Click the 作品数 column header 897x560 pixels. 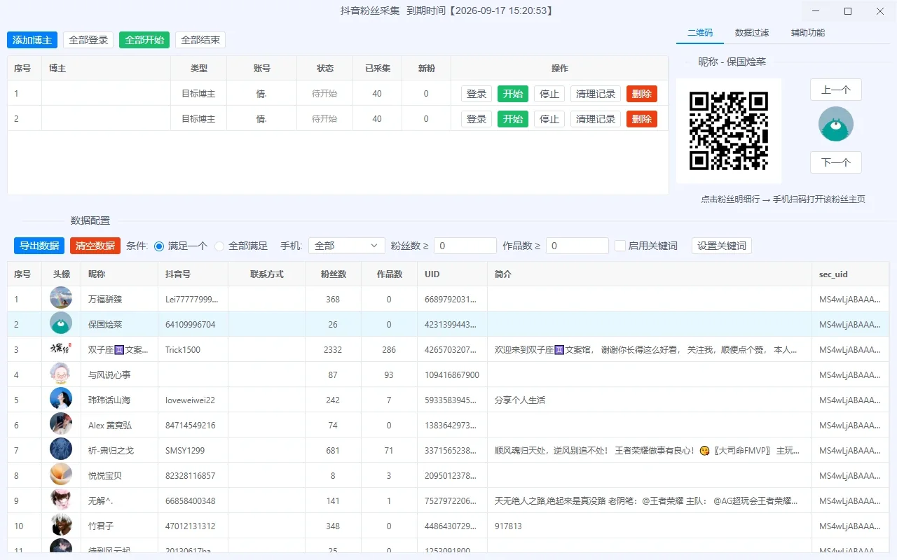389,274
